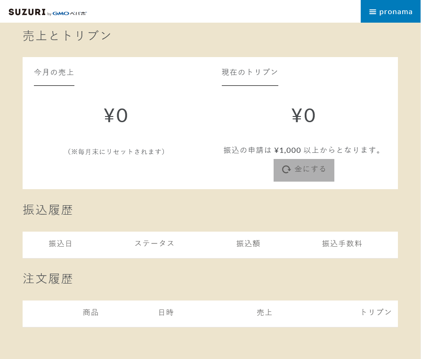This screenshot has height=359, width=421.
Task: Click the 振込履歴 section heading
Action: tap(48, 210)
